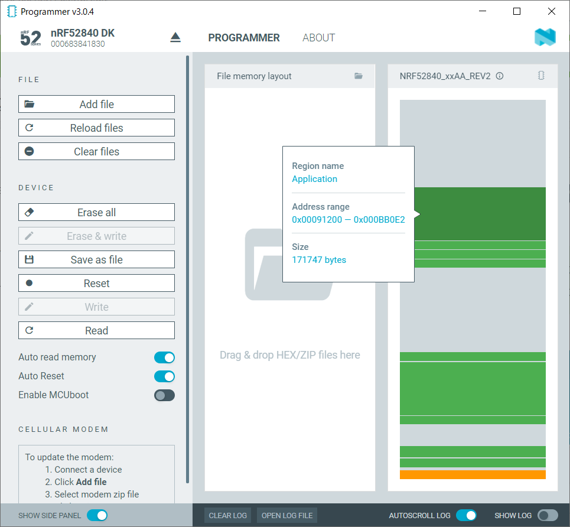The image size is (570, 527).
Task: Click folder icon in File memory layout header
Action: coord(359,76)
